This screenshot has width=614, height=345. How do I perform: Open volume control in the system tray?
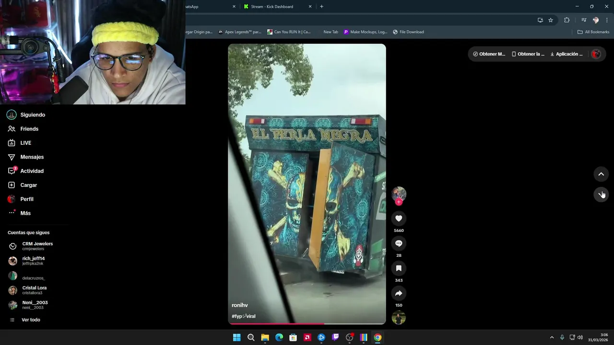point(580,337)
